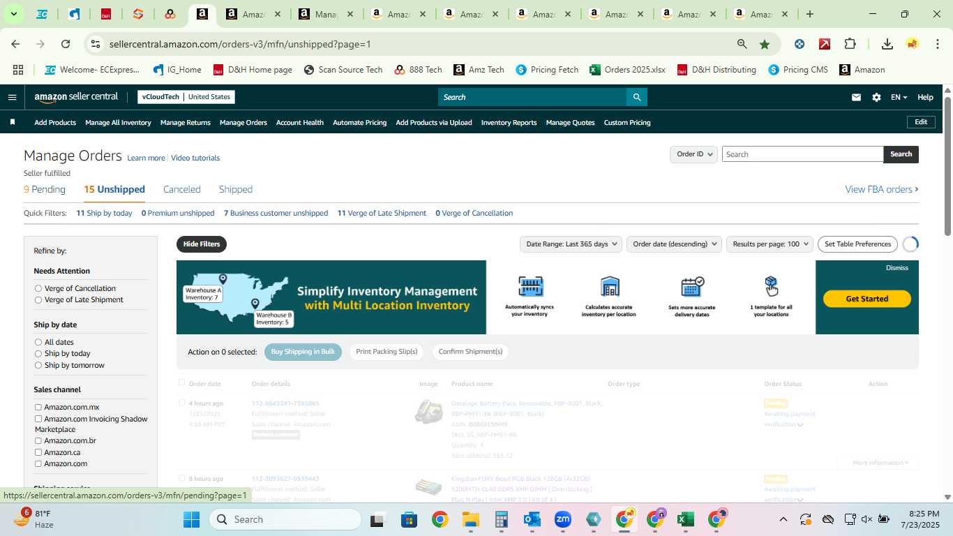Open File Explorer from taskbar

pos(470,519)
